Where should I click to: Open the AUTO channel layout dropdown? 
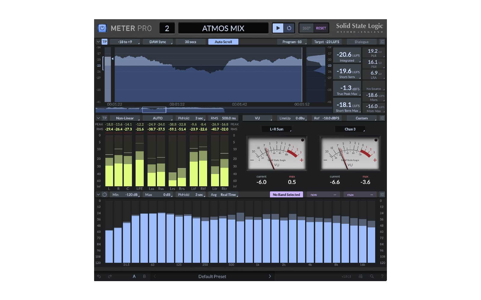coord(158,118)
